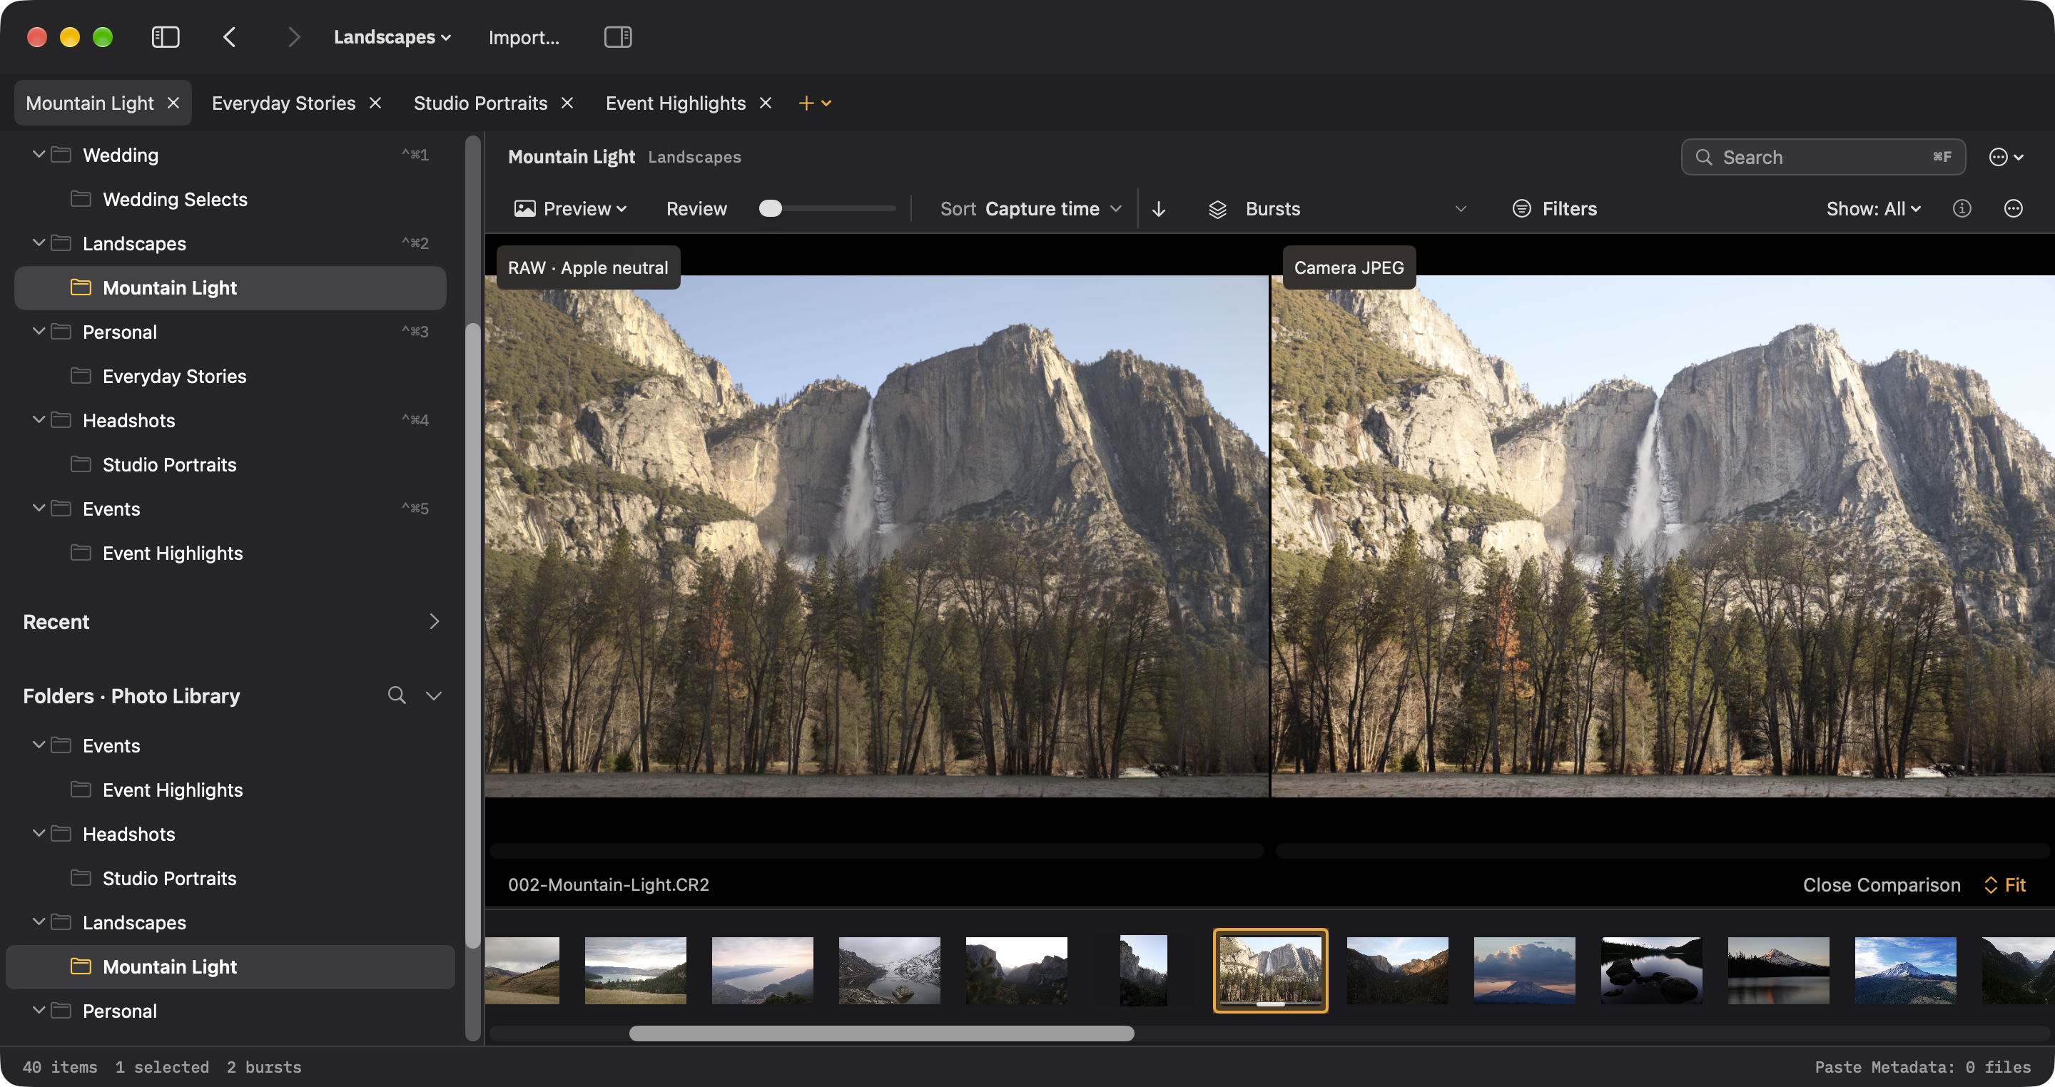Collapse Photo Library Headshots folder
The image size is (2055, 1087).
(x=39, y=833)
